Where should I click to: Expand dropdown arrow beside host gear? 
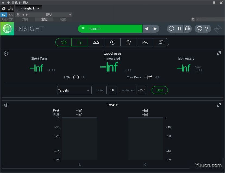pyautogui.click(x=198, y=19)
